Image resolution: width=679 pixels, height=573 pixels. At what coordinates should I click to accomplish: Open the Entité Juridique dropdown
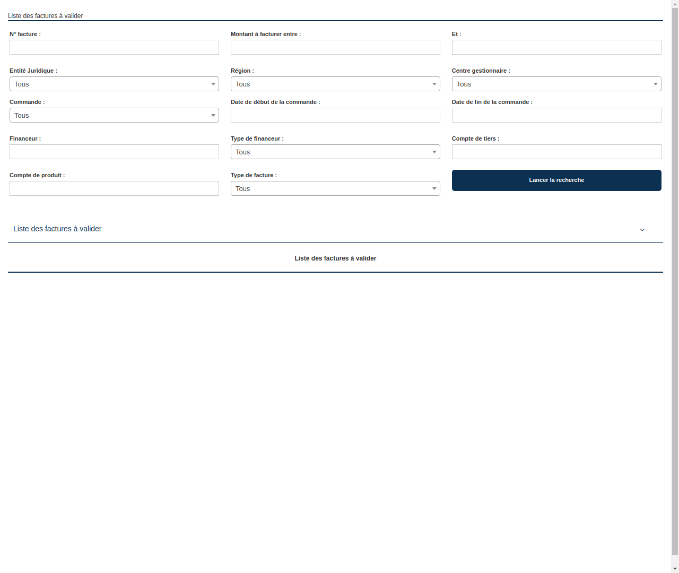click(x=114, y=84)
